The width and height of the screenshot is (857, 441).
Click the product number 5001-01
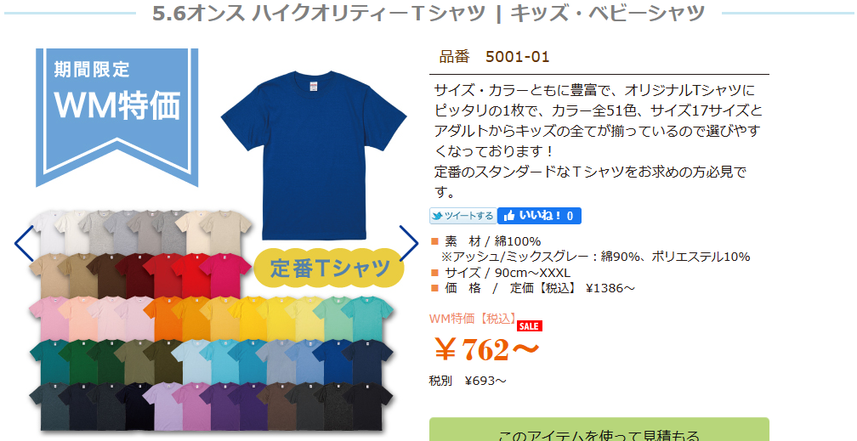tap(517, 57)
